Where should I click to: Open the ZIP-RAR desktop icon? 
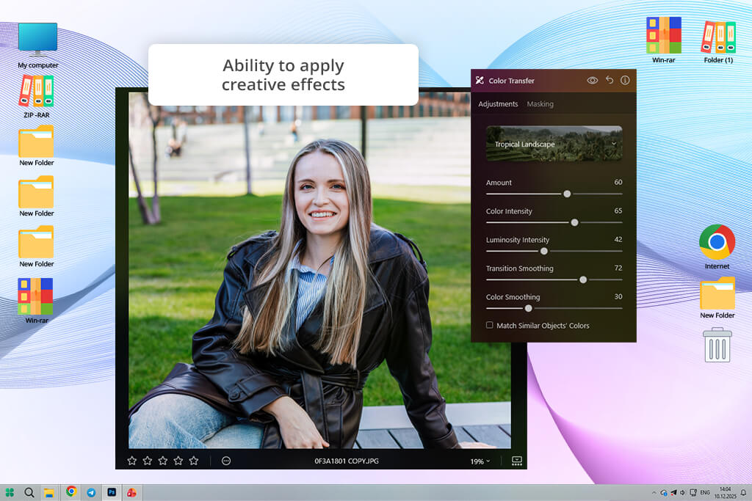37,98
